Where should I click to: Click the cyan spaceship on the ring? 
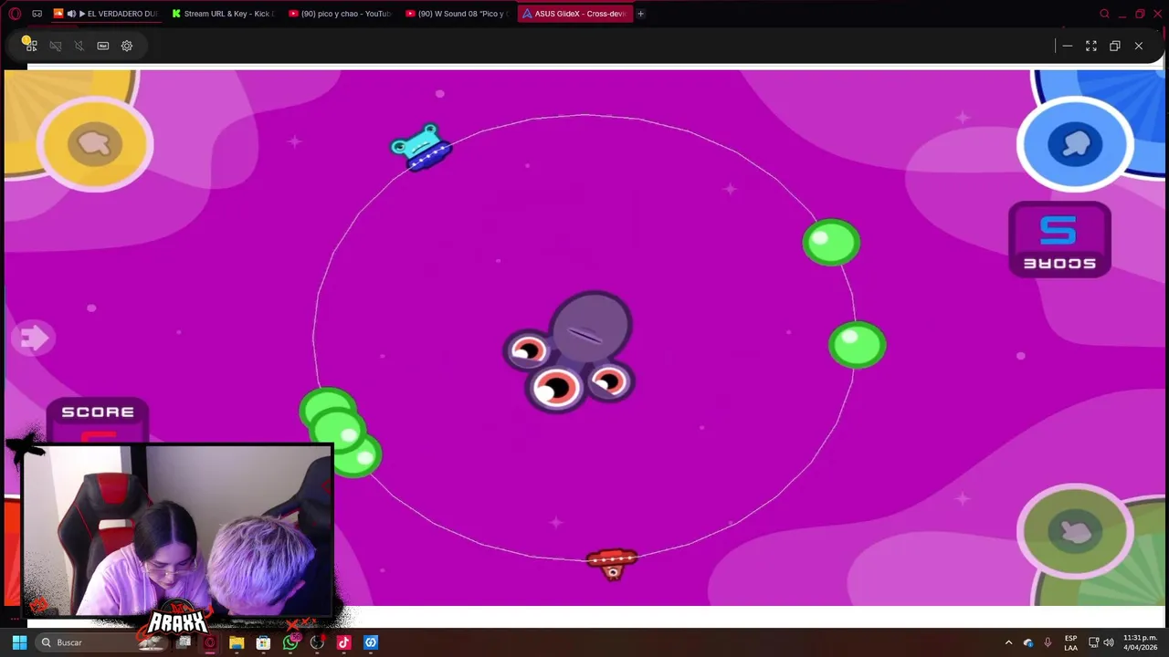point(421,147)
